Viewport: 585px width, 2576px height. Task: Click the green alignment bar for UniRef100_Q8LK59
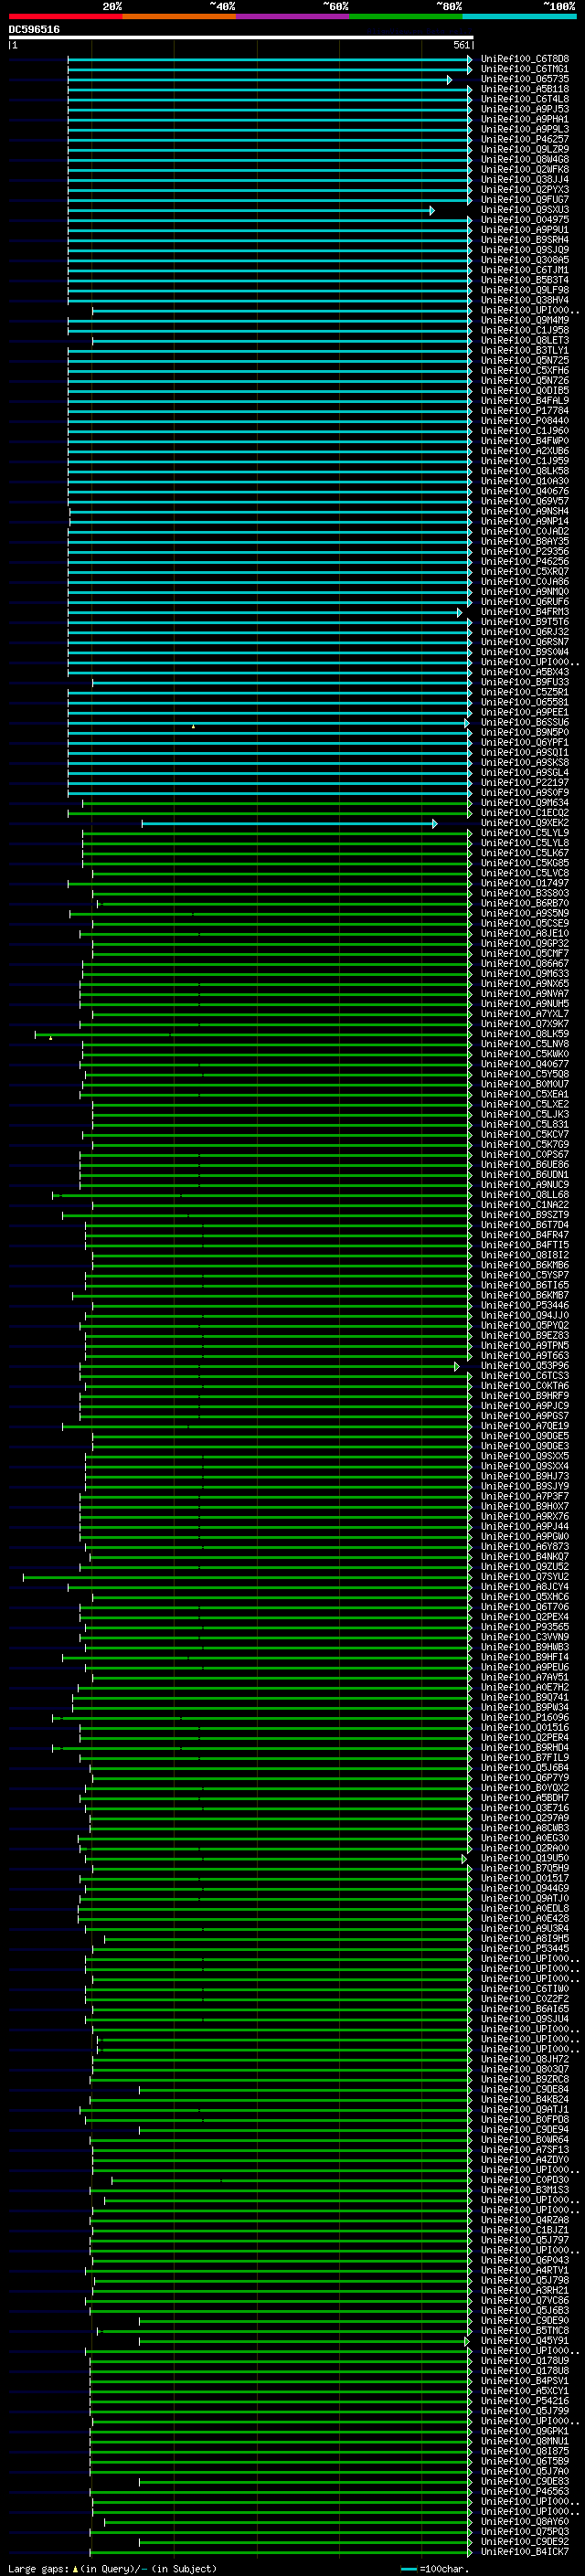254,1034
